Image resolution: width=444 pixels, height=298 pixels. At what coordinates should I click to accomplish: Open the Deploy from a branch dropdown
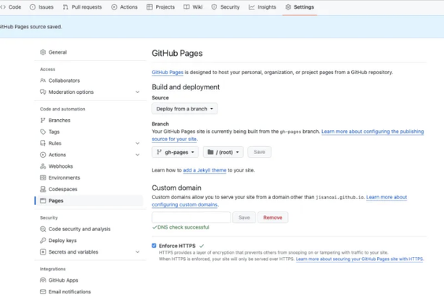(x=184, y=109)
